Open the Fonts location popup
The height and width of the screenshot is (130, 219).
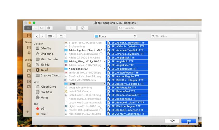click(115, 36)
